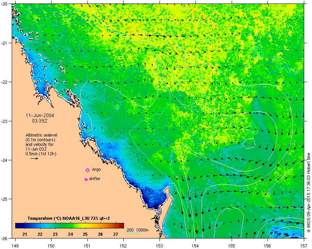Click longitude axis label 152

coord(123,246)
